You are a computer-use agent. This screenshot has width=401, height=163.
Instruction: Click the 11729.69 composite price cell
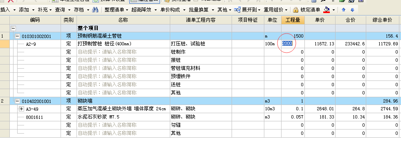coord(382,44)
